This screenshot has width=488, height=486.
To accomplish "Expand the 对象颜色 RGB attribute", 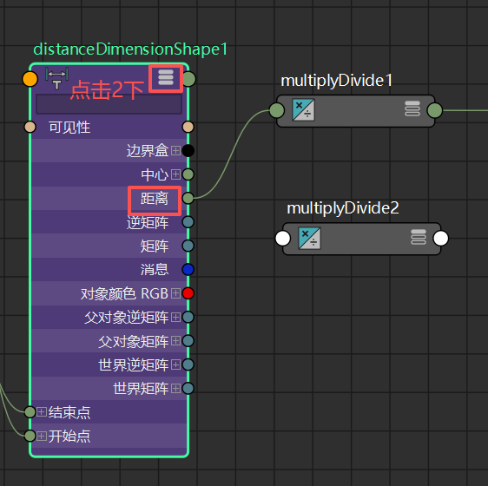I will (175, 293).
